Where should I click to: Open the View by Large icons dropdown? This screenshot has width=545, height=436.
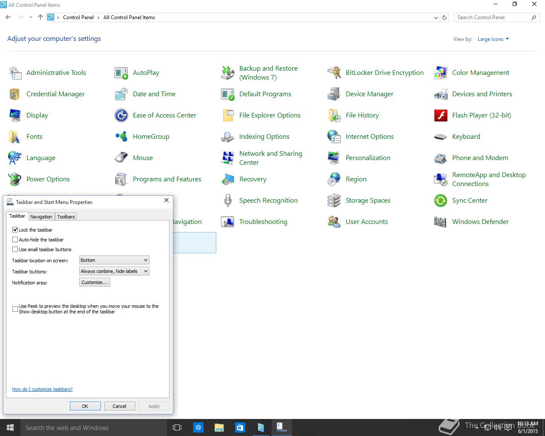coord(493,39)
